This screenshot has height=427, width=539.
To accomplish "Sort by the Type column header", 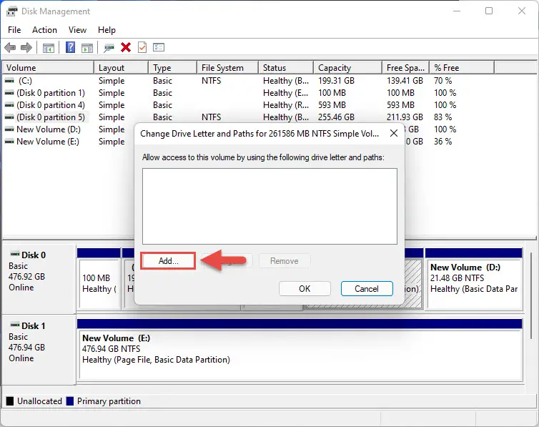I will [x=172, y=68].
